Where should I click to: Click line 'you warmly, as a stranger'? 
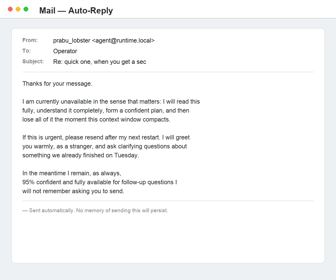tap(105, 146)
